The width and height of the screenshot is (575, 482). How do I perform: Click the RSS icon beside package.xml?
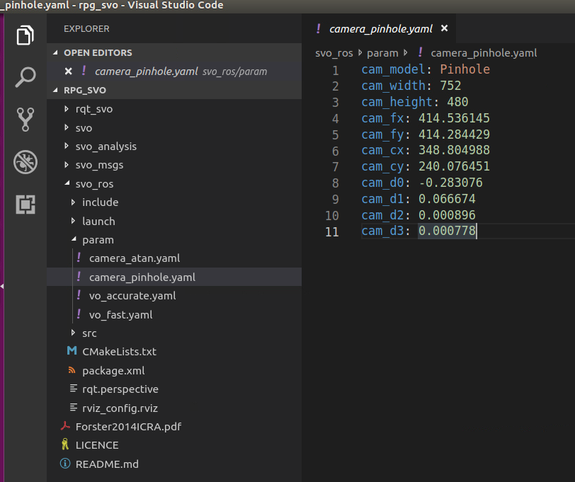pos(72,370)
